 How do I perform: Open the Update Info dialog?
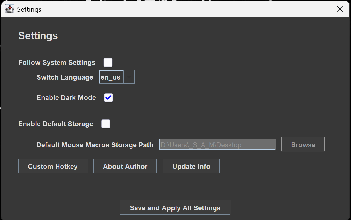pyautogui.click(x=191, y=166)
